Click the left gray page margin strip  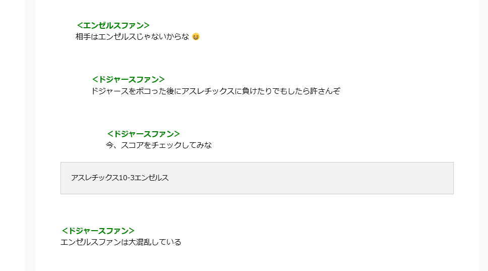point(30,135)
